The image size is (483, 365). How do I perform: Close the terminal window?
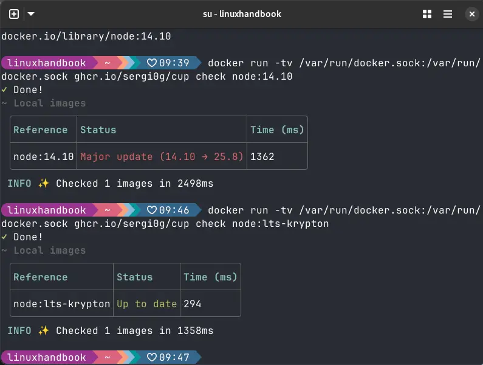pyautogui.click(x=471, y=14)
